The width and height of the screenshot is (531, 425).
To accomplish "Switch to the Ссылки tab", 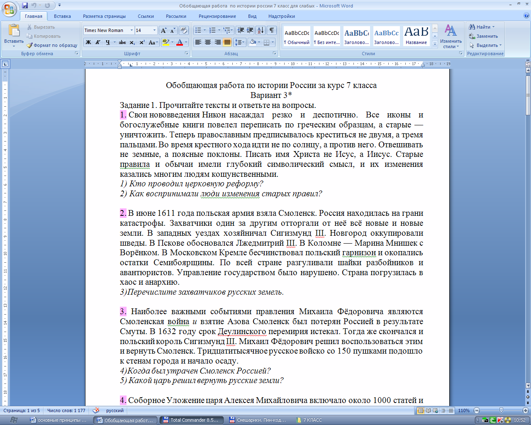I will coord(146,16).
